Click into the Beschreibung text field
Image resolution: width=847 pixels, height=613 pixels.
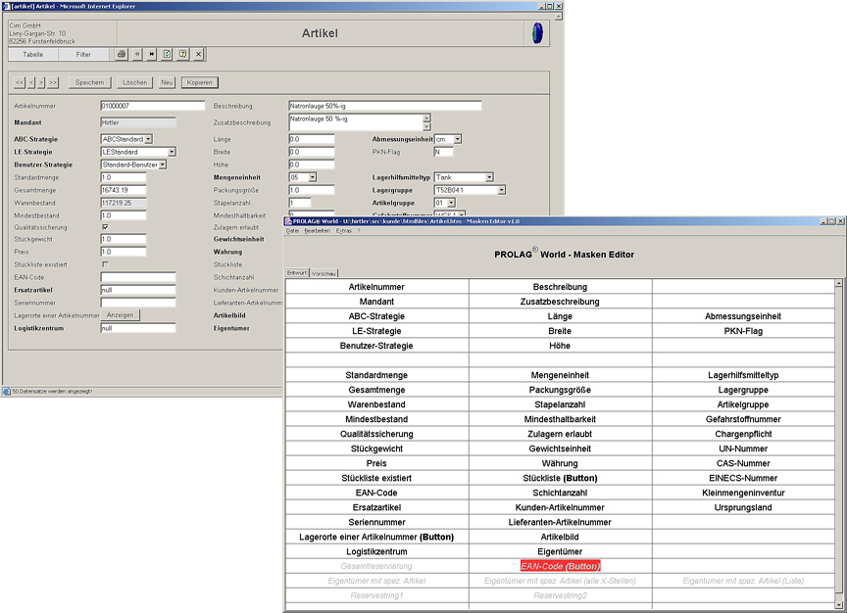coord(384,106)
